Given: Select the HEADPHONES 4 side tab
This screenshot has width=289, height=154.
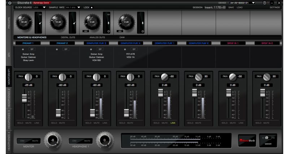Looking at the screenshot, I should pos(9,141).
